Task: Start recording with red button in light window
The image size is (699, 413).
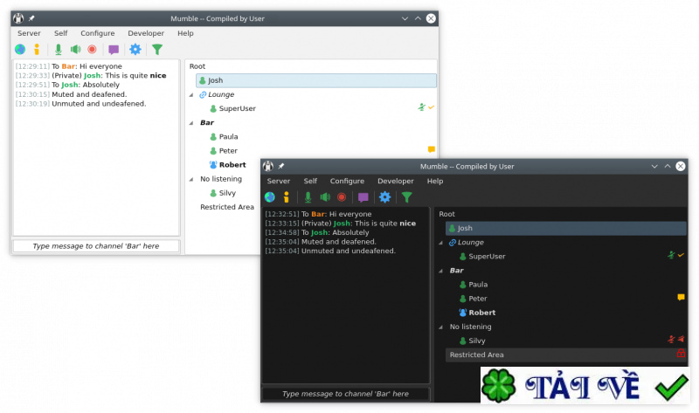Action: tap(93, 50)
